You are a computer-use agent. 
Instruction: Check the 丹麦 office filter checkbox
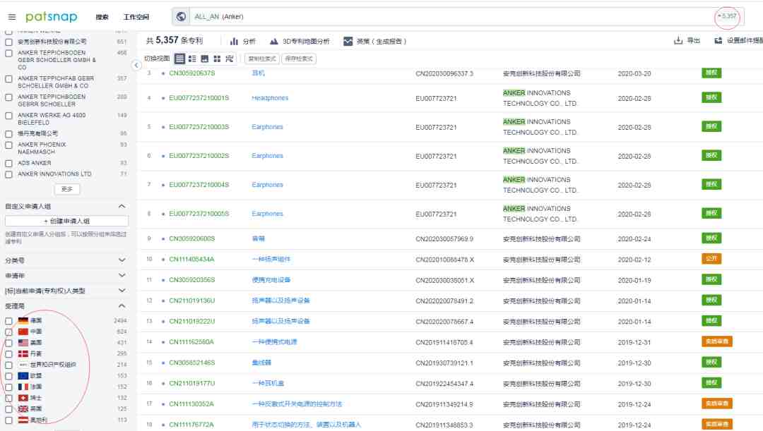8,354
